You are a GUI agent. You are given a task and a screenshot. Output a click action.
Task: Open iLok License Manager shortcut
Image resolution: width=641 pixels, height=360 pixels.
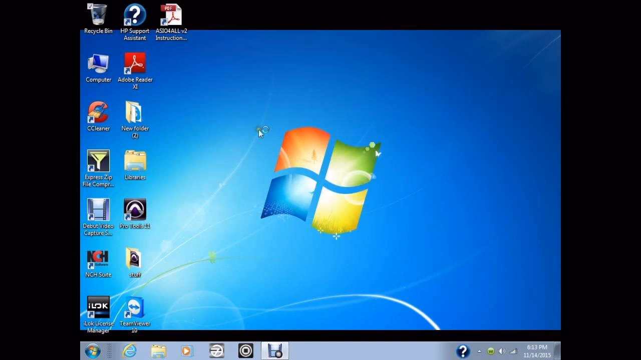tap(98, 315)
